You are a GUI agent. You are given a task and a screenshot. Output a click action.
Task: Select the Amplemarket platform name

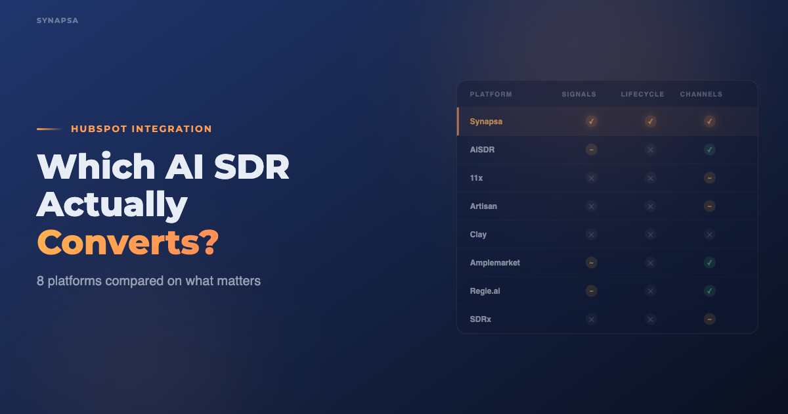coord(495,263)
